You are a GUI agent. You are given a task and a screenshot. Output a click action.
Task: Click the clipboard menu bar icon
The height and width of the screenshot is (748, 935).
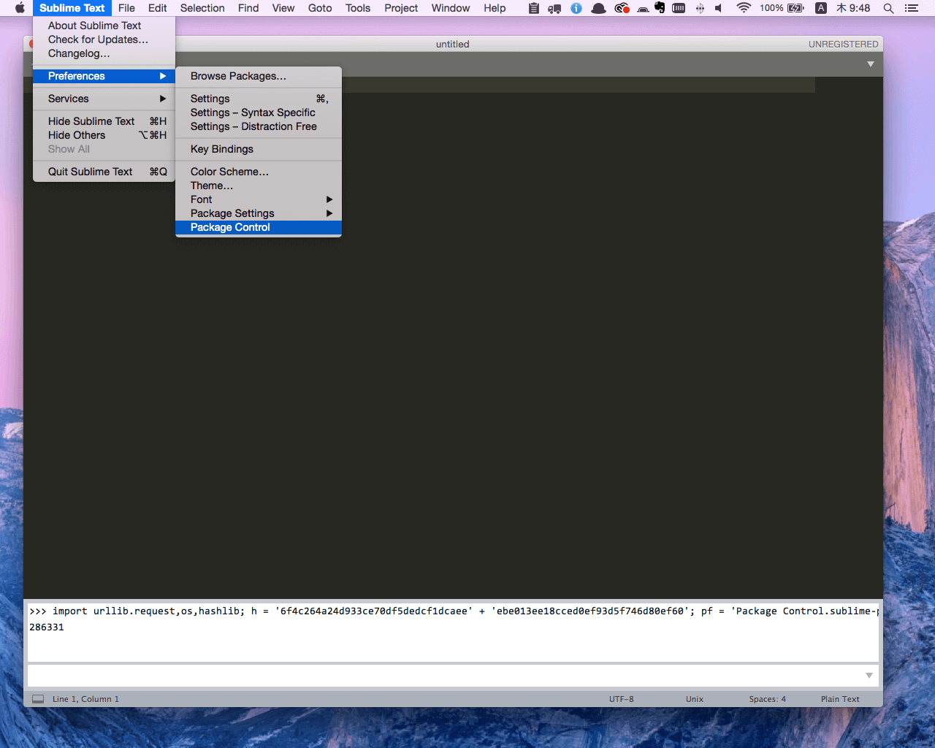coord(534,8)
